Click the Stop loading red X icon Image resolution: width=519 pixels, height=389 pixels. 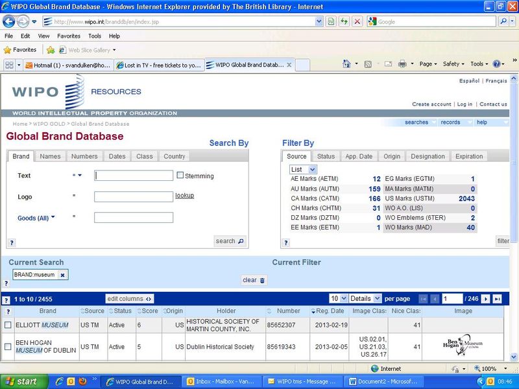pos(357,22)
